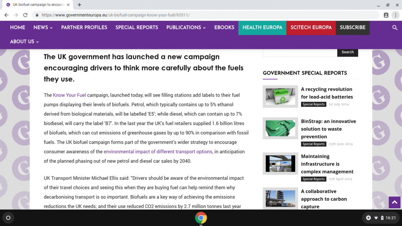Visit HEALTH EUROPA site
The height and width of the screenshot is (226, 402).
coord(262,28)
